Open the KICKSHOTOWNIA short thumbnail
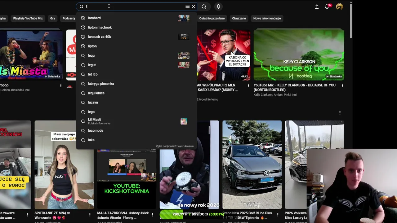The image size is (397, 223). pos(127,179)
